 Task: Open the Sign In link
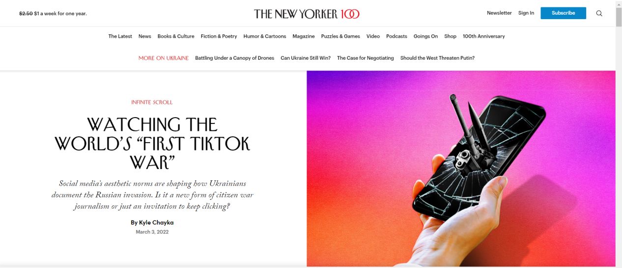(526, 13)
